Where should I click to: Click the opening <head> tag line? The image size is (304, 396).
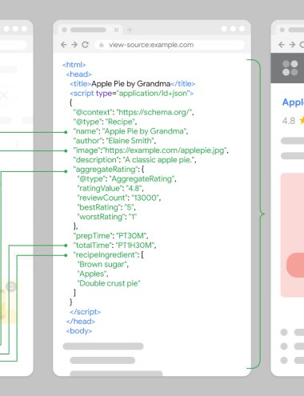point(79,74)
